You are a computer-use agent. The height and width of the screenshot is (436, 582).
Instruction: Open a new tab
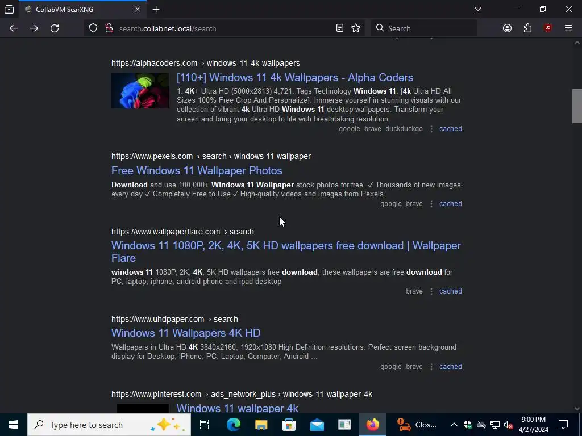click(156, 9)
